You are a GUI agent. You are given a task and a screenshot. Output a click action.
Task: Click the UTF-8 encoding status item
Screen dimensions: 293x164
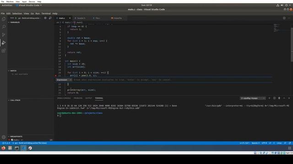[264, 143]
